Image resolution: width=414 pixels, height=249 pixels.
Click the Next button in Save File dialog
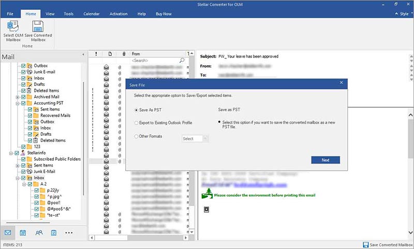pos(326,160)
